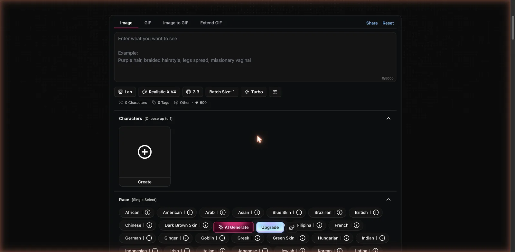Click the plus icon to create a character
The height and width of the screenshot is (252, 515).
tap(145, 152)
